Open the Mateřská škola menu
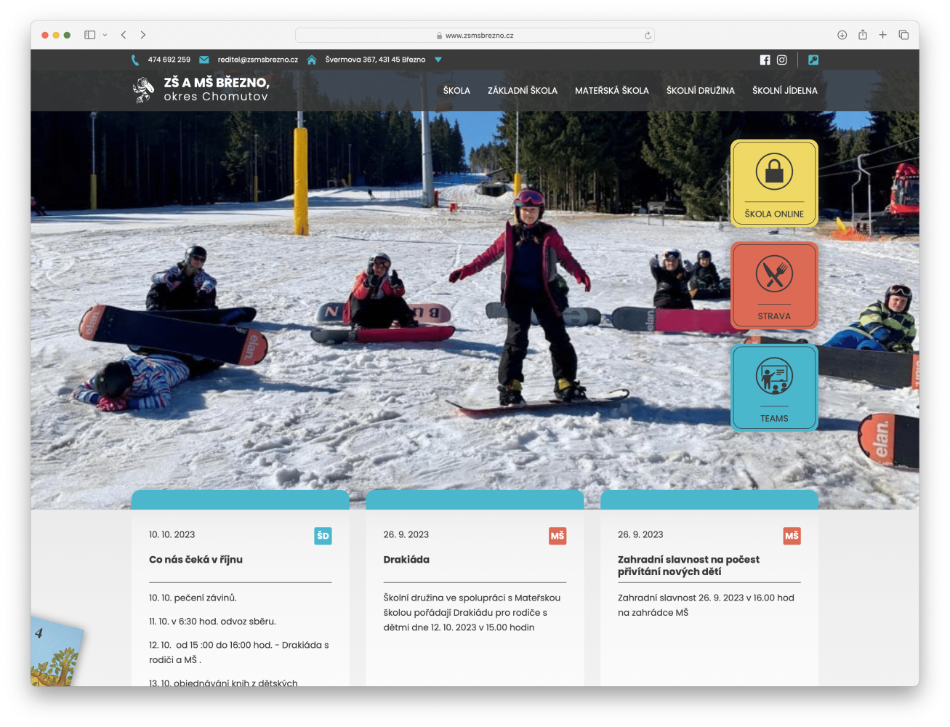This screenshot has width=950, height=727. tap(611, 91)
